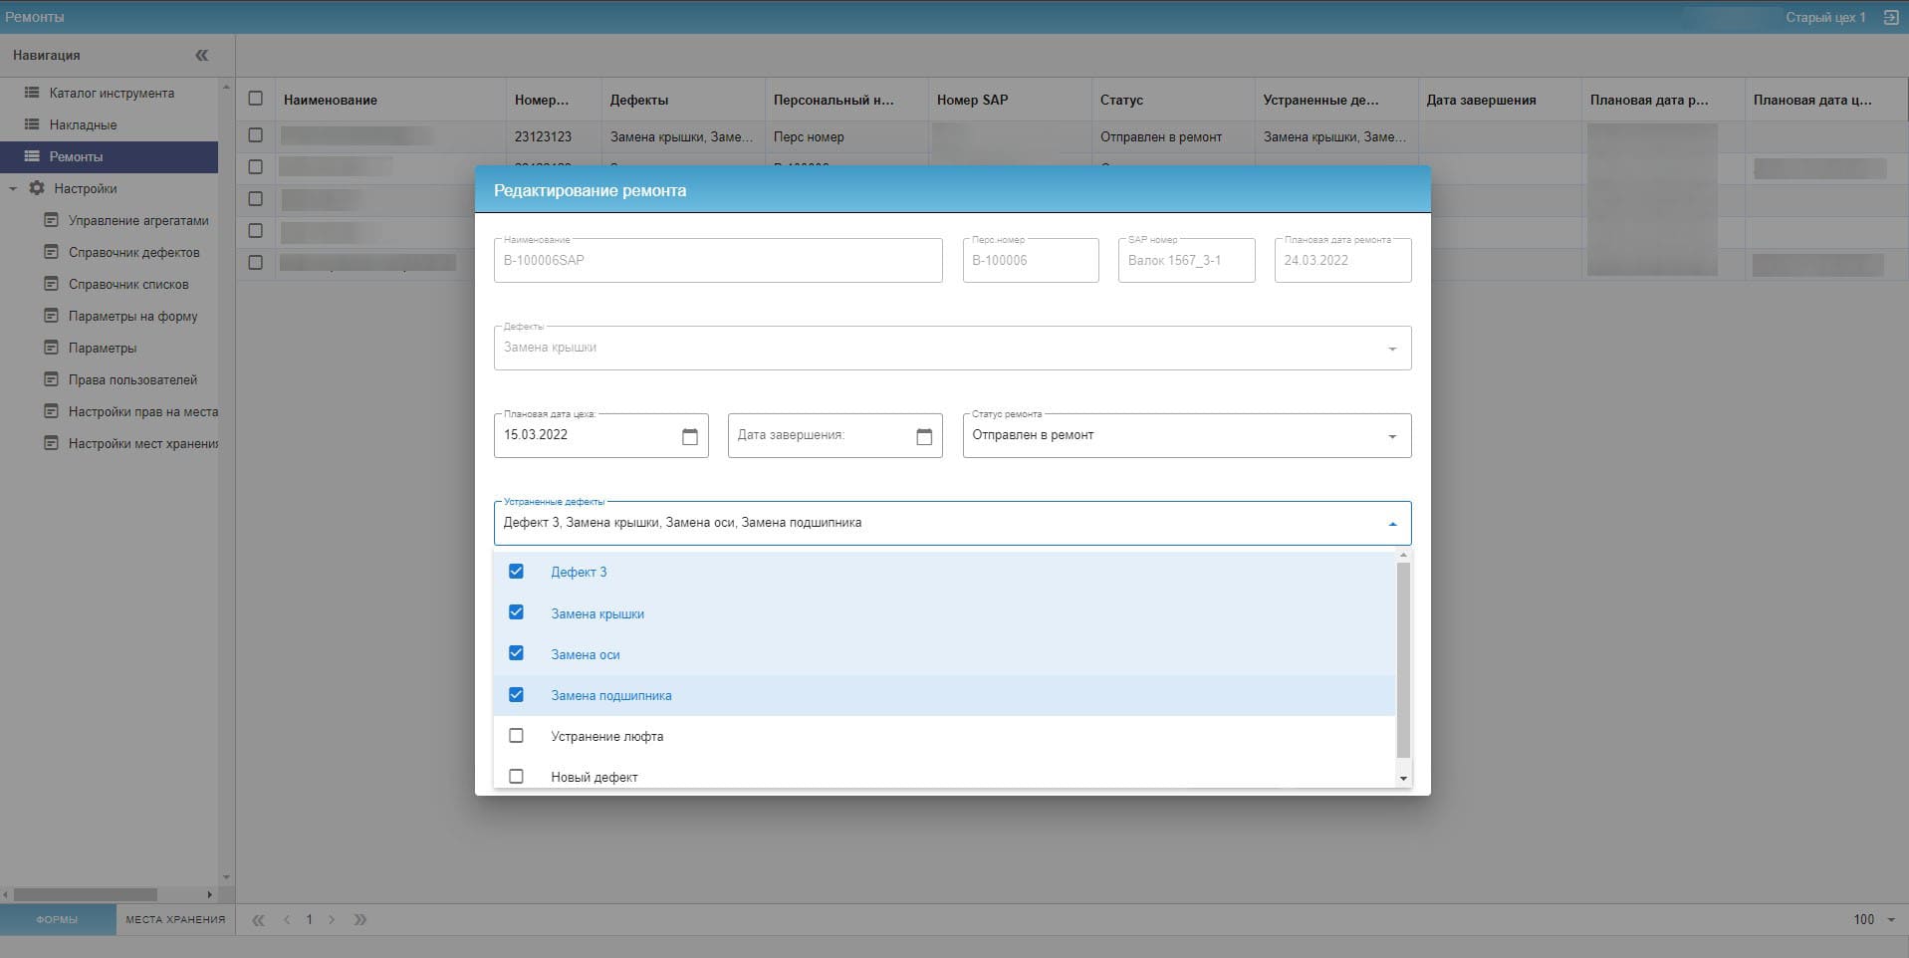Click the defects list vertical scrollbar
This screenshot has width=1909, height=958.
coord(1403,659)
